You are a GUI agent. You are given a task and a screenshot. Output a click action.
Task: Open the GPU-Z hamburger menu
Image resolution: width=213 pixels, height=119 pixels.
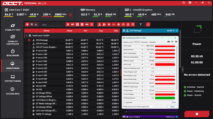[176, 42]
